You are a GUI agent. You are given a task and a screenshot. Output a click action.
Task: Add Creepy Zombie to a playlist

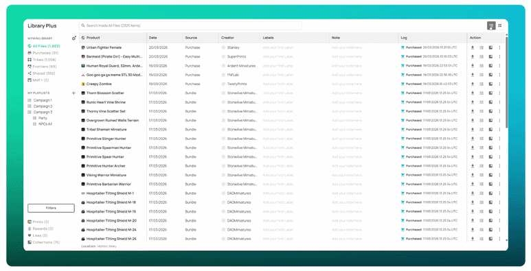point(482,84)
